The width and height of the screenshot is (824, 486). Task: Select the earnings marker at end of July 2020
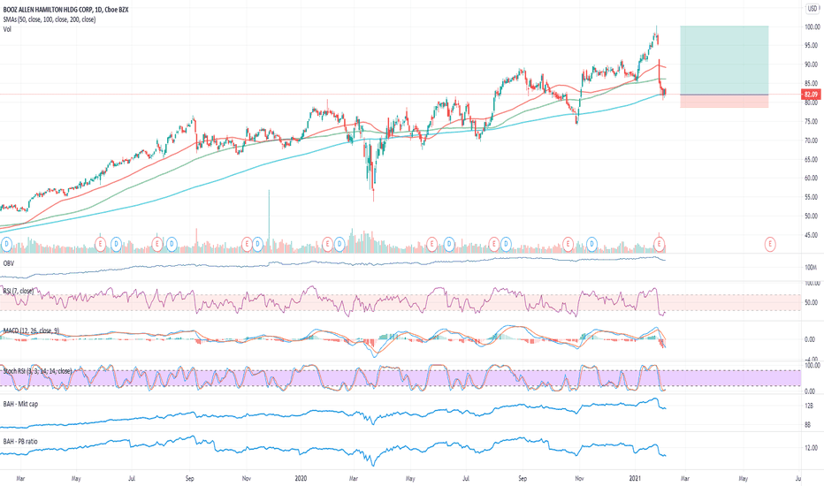click(x=494, y=244)
